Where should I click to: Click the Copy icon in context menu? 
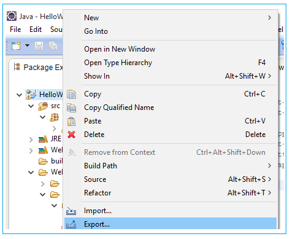[72, 95]
